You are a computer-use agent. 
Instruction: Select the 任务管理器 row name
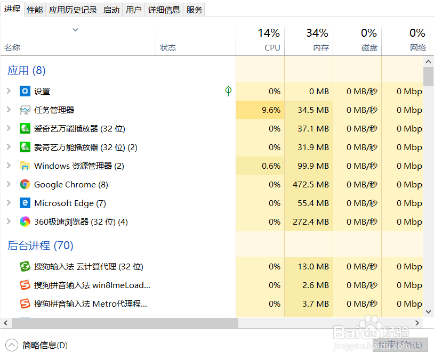click(54, 110)
